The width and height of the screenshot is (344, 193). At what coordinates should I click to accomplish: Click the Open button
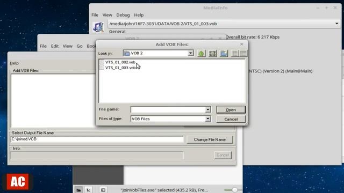[231, 109]
